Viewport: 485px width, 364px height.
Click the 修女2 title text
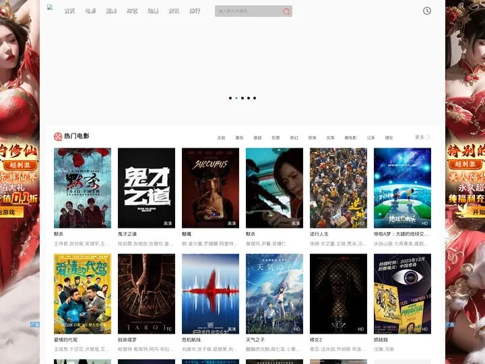[x=316, y=340]
